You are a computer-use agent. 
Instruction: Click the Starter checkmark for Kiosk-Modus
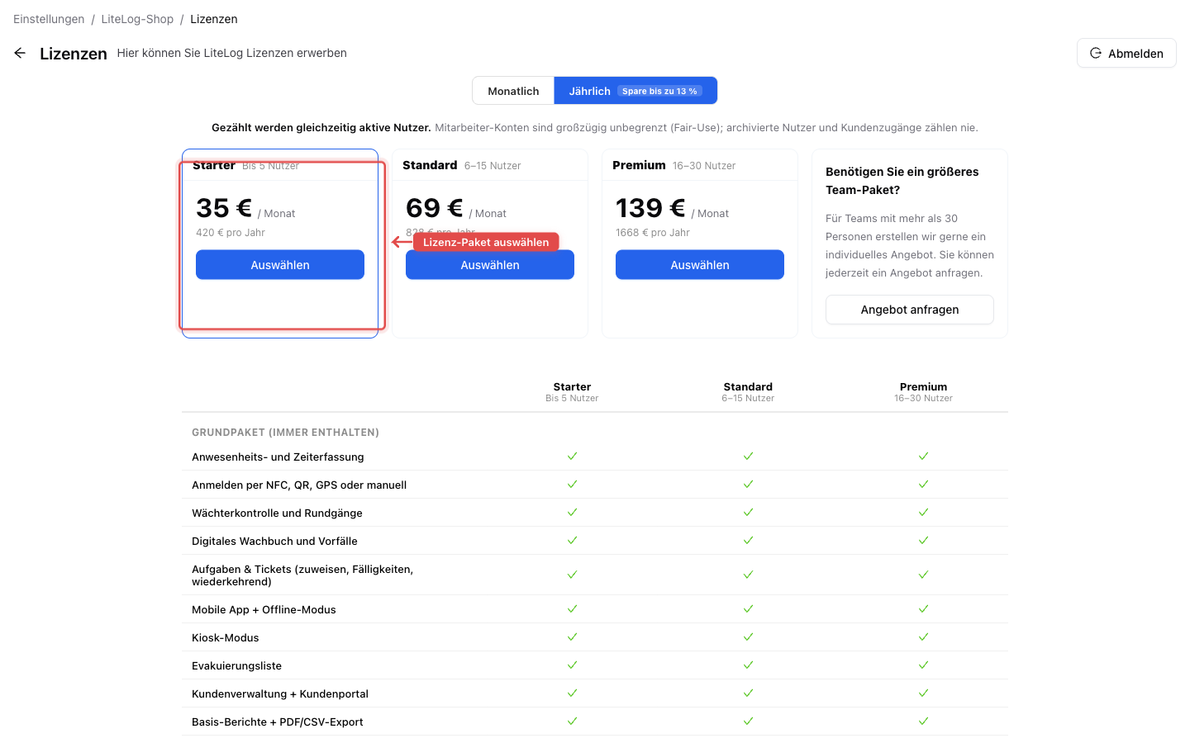coord(572,637)
